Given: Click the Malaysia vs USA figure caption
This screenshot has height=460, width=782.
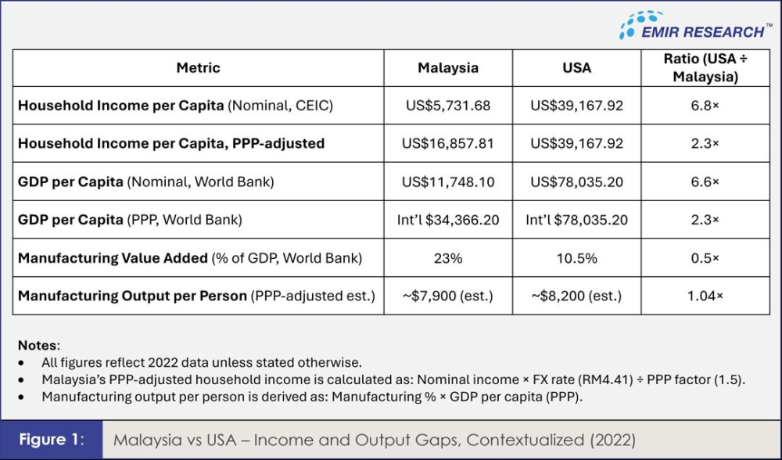Looking at the screenshot, I should pos(374,440).
